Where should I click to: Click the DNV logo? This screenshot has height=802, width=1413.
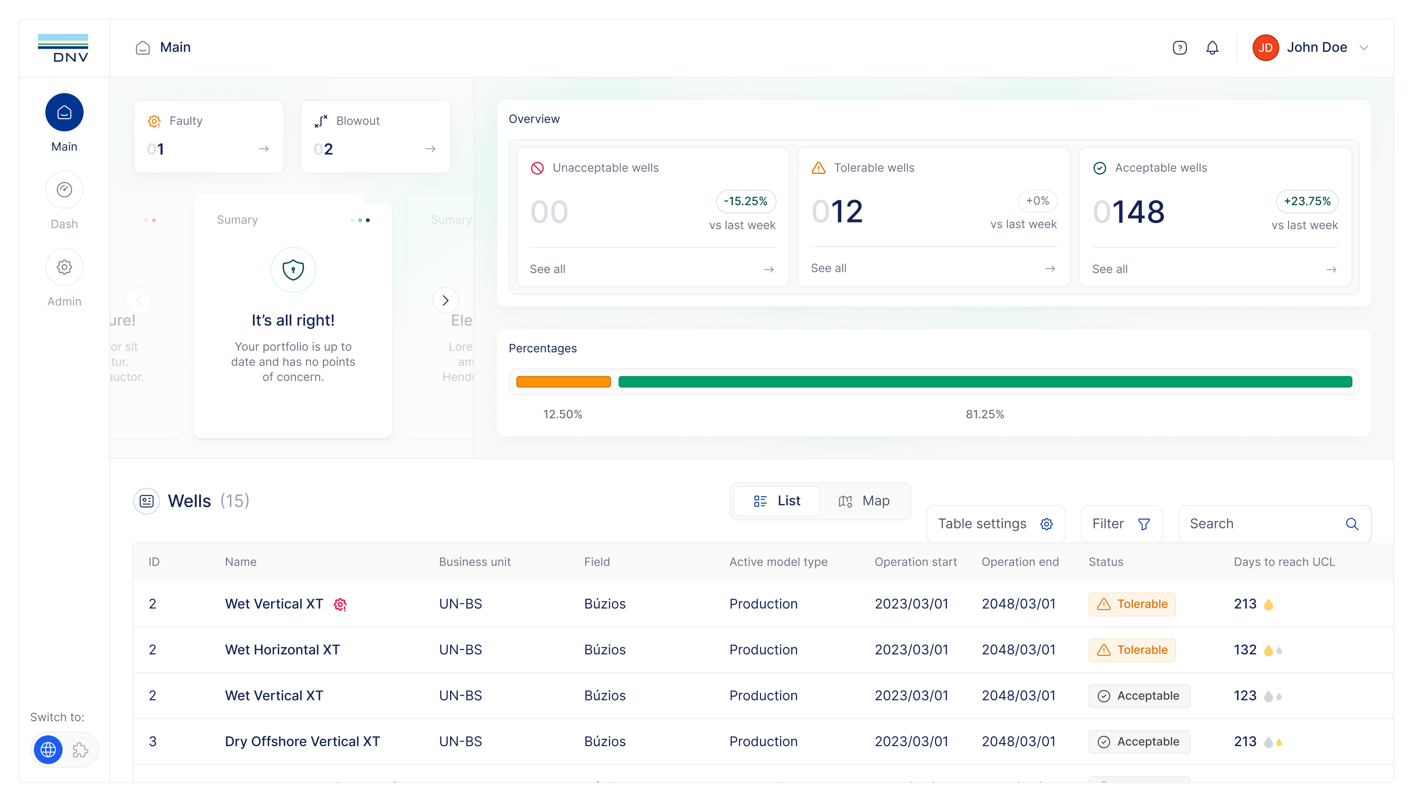coord(63,48)
